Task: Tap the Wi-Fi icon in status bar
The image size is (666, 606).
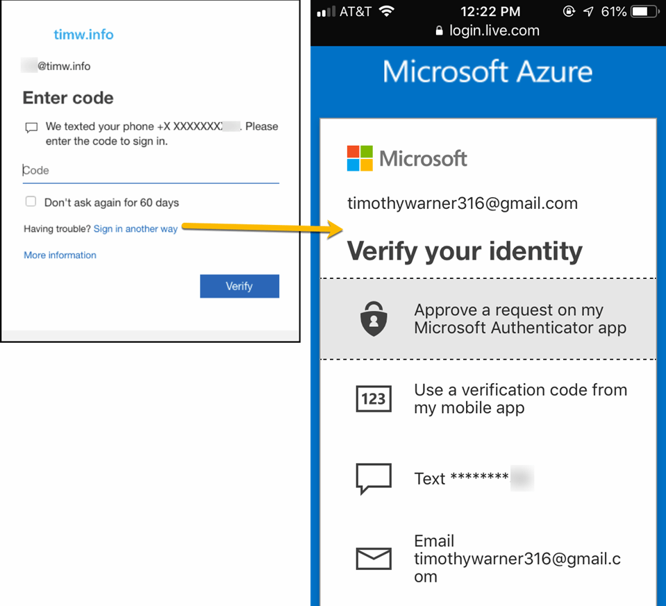Action: (x=387, y=12)
